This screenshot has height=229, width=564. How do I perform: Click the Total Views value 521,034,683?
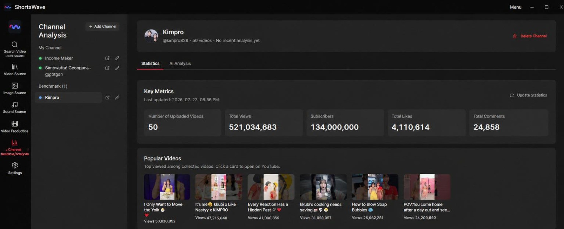click(253, 127)
